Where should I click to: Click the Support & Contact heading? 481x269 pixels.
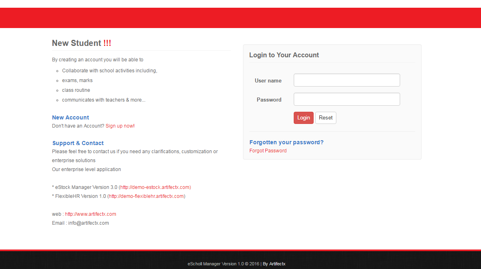click(78, 143)
